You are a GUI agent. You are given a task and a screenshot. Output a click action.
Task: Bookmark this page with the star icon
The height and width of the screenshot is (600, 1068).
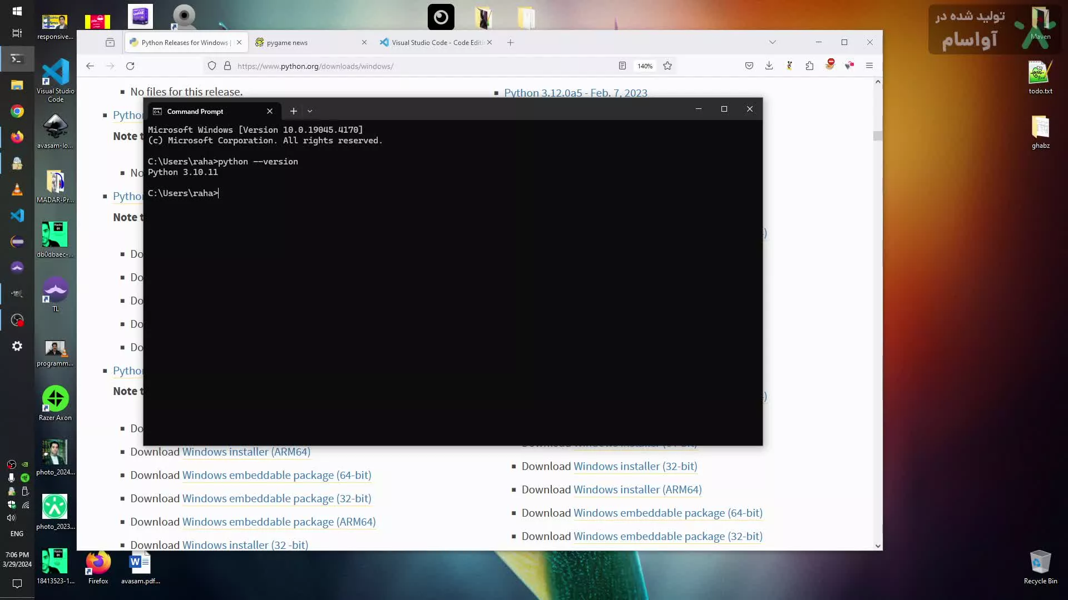click(x=667, y=66)
